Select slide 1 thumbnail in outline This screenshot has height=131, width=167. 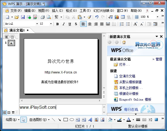pos(11,43)
